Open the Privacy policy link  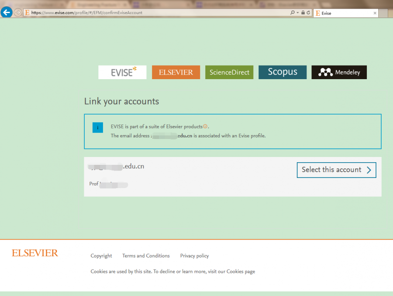[194, 256]
